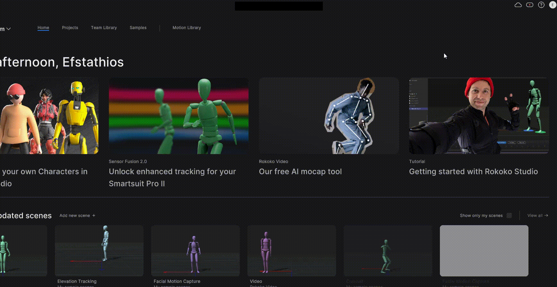
Task: Switch to the Home tab
Action: (x=43, y=28)
